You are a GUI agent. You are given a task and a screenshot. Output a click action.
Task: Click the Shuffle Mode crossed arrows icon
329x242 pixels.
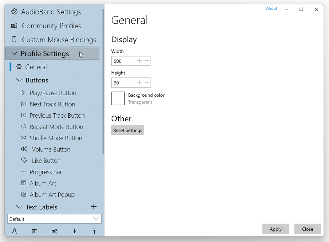tap(24, 138)
